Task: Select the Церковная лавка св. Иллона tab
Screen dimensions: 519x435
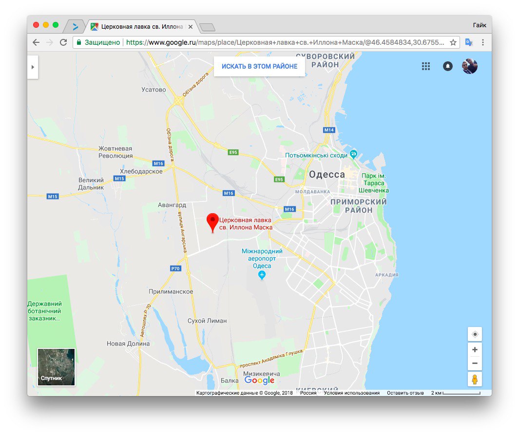Action: click(141, 27)
